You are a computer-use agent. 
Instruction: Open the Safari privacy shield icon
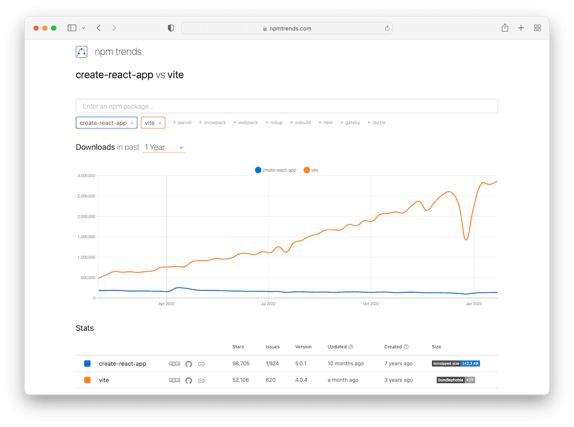pyautogui.click(x=170, y=28)
